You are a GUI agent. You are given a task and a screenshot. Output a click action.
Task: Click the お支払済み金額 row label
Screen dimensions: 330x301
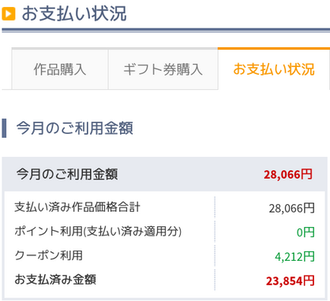[55, 280]
